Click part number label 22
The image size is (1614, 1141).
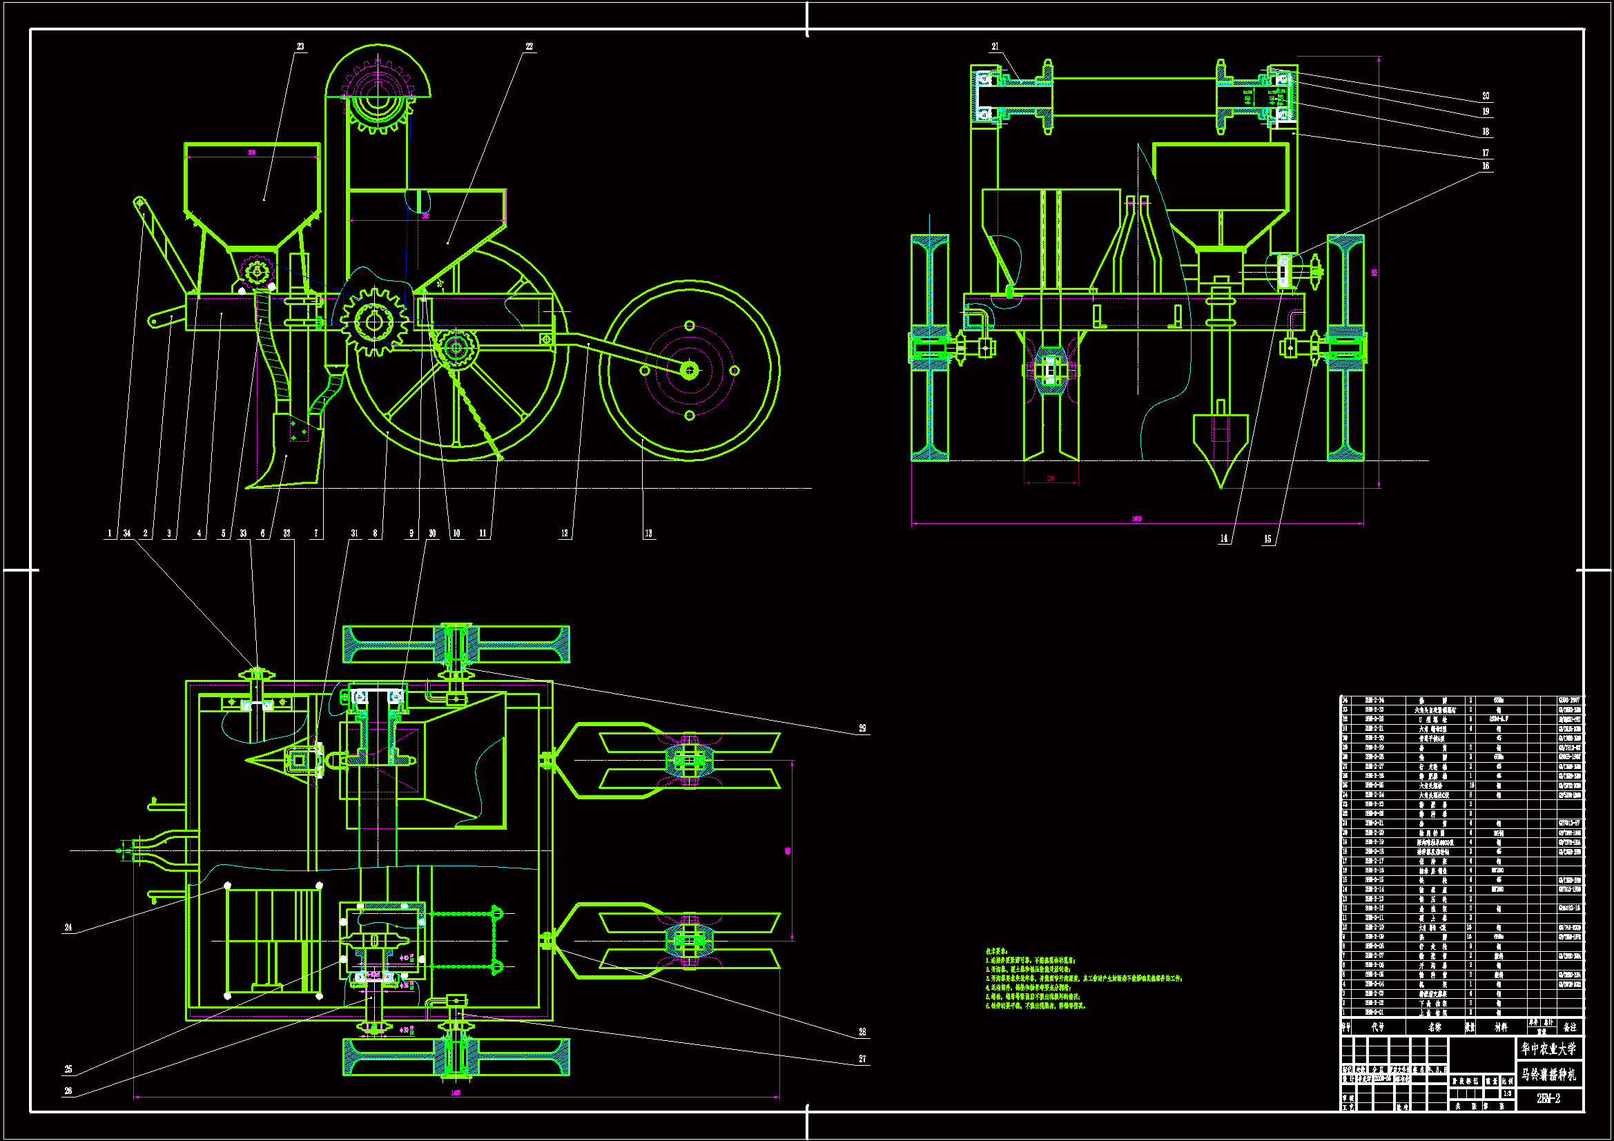pos(529,47)
